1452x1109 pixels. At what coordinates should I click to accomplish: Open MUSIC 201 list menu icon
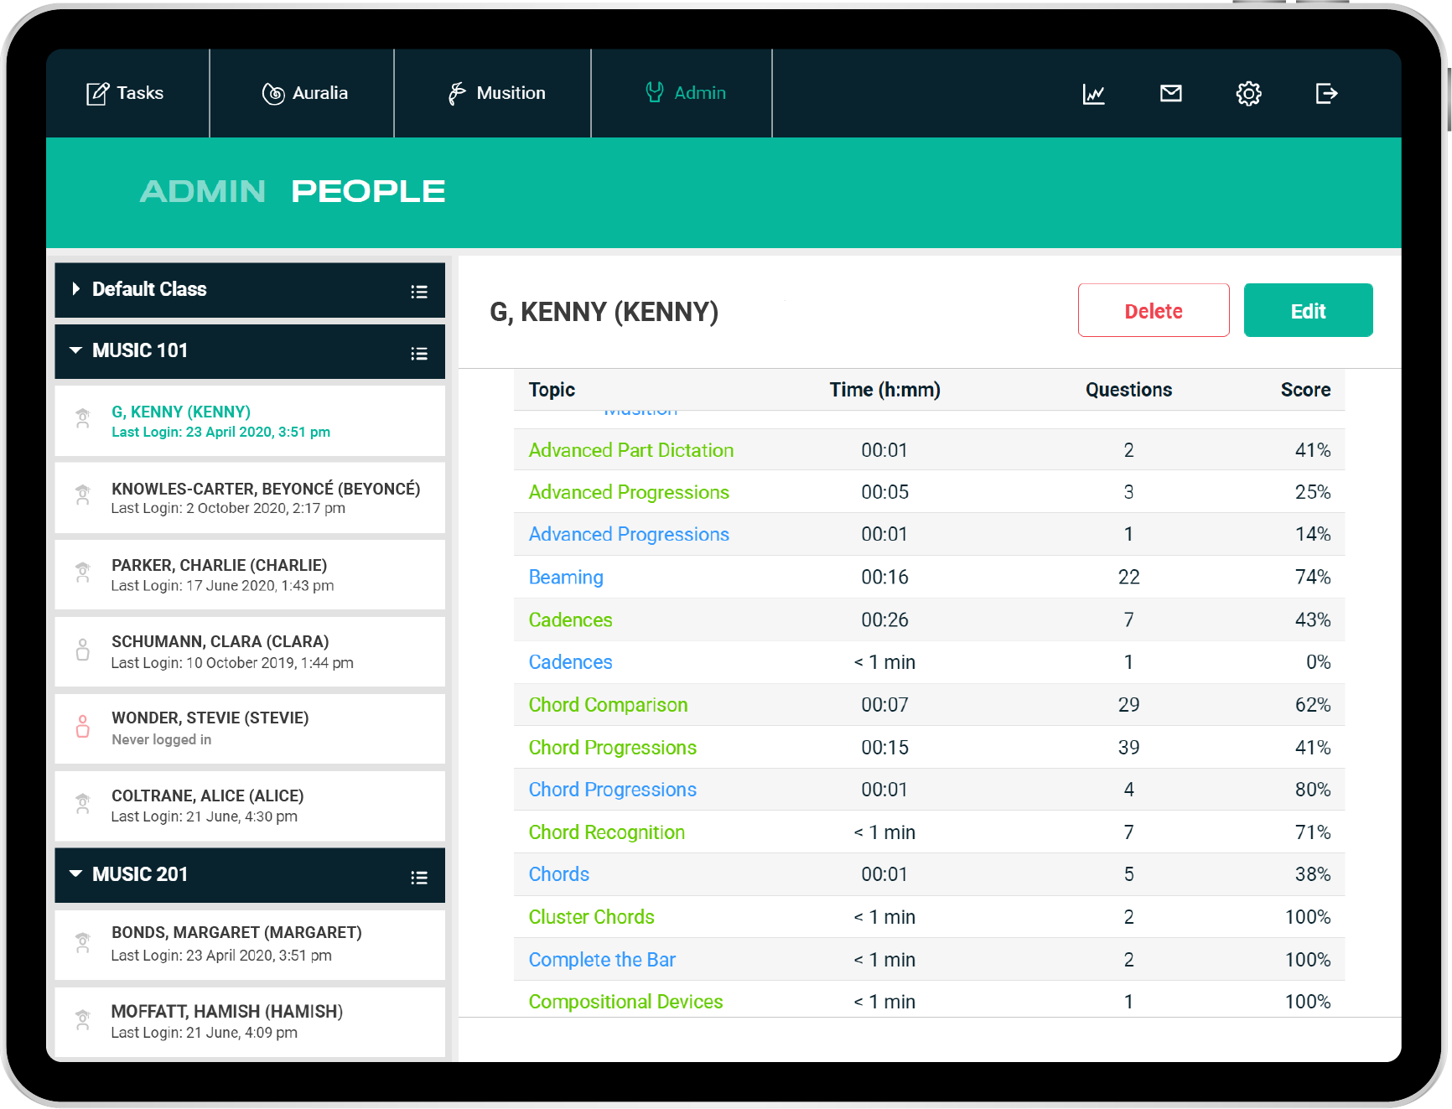(419, 878)
